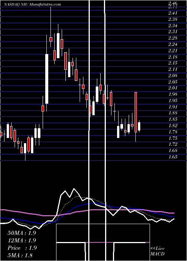This screenshot has width=187, height=261.
Task: Click the 2.41 price axis label
Action: 172,13
